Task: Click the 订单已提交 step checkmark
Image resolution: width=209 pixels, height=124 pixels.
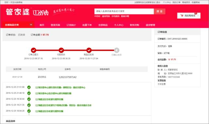Action: click(33, 50)
